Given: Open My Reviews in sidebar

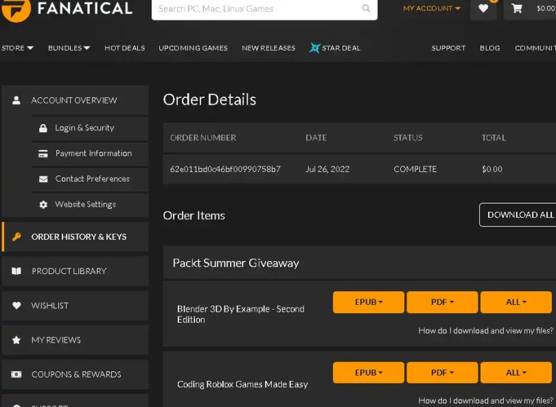Looking at the screenshot, I should click(x=76, y=340).
